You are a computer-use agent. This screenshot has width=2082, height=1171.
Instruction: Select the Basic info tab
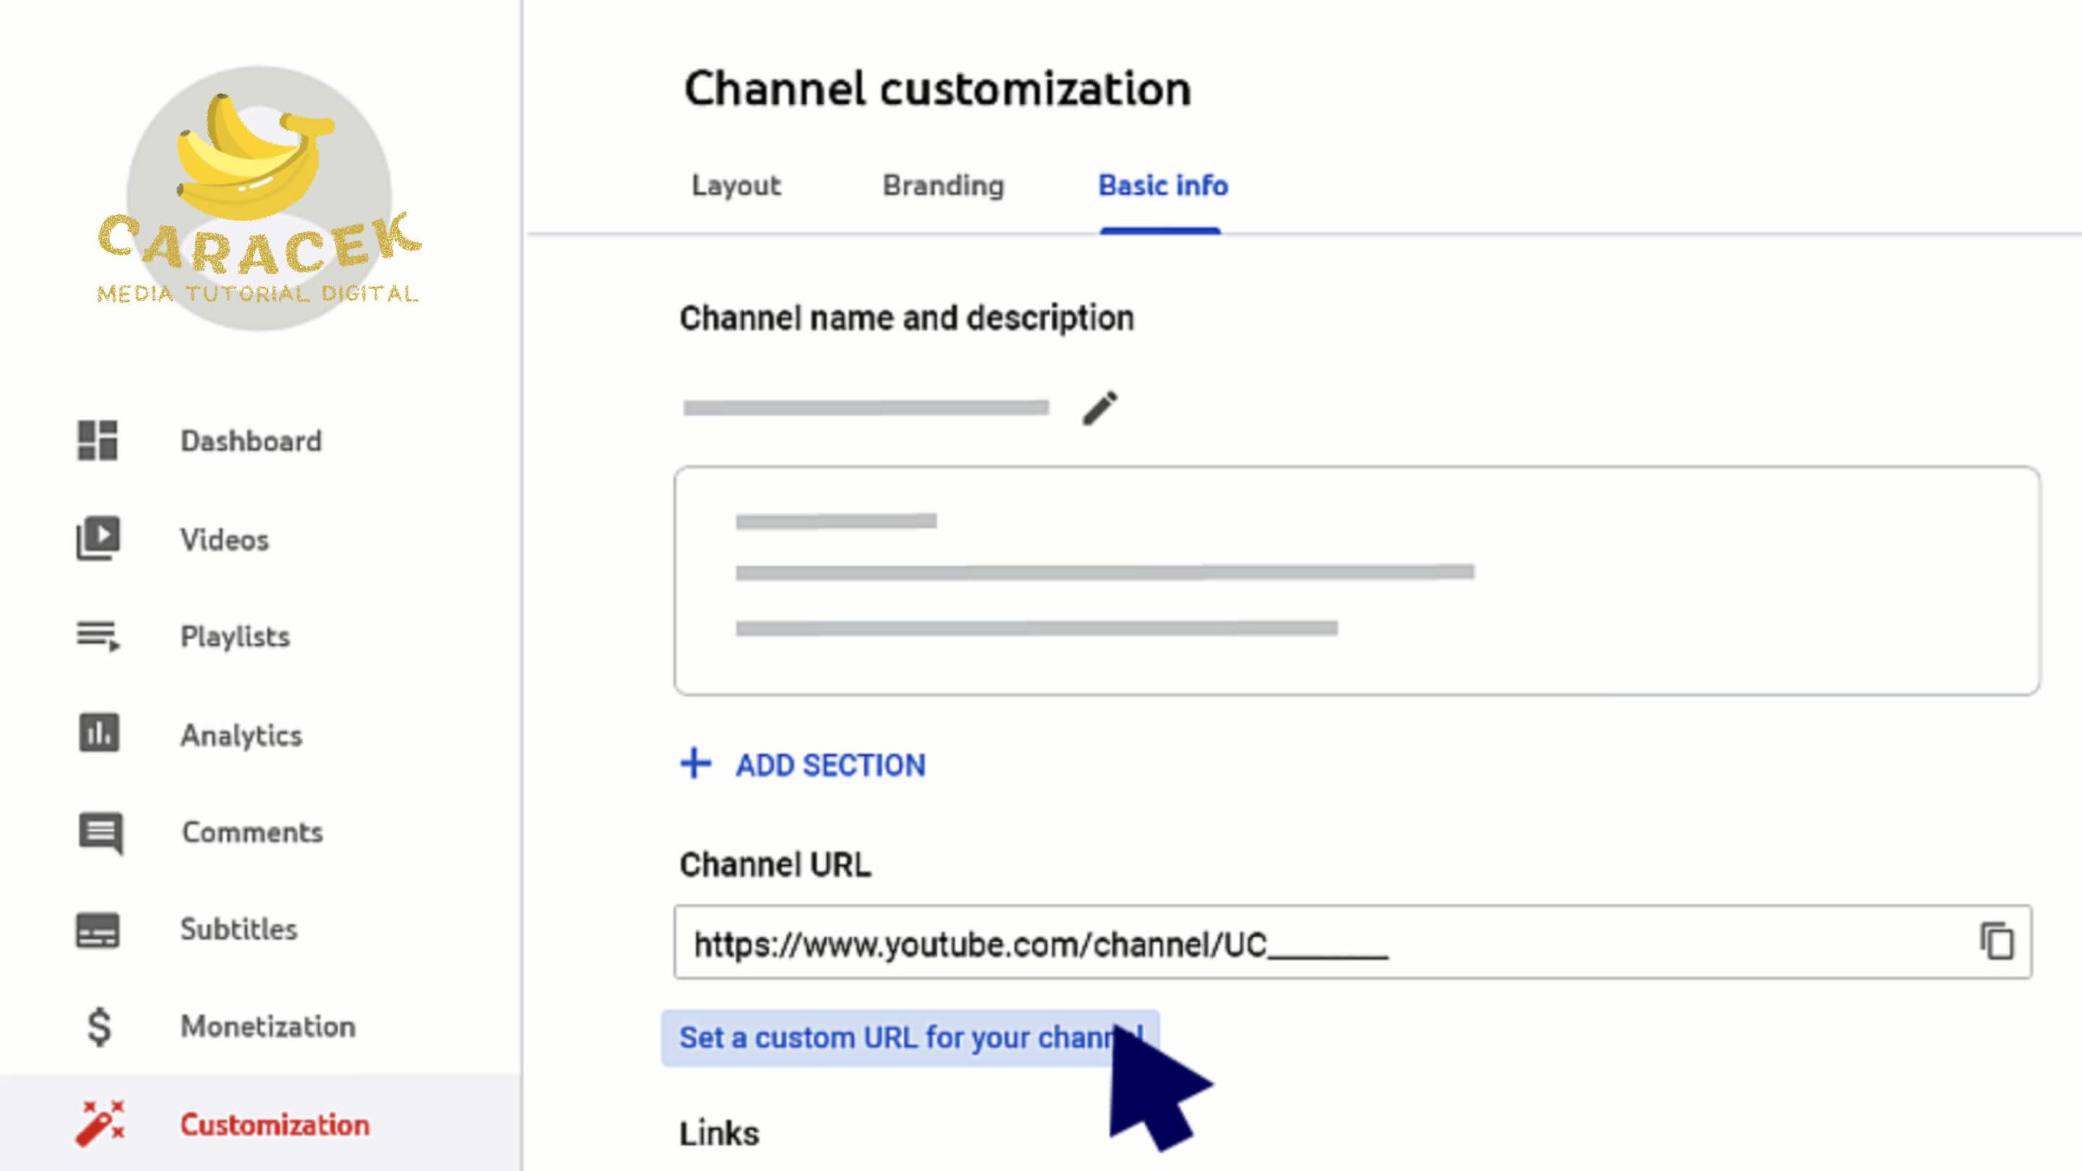(1162, 186)
